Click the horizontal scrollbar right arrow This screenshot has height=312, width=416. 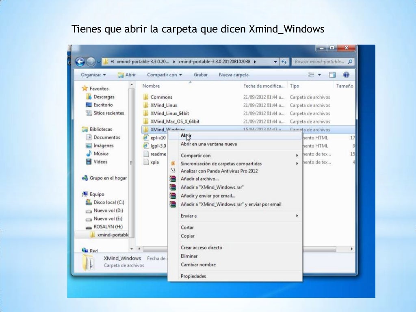tap(352, 249)
